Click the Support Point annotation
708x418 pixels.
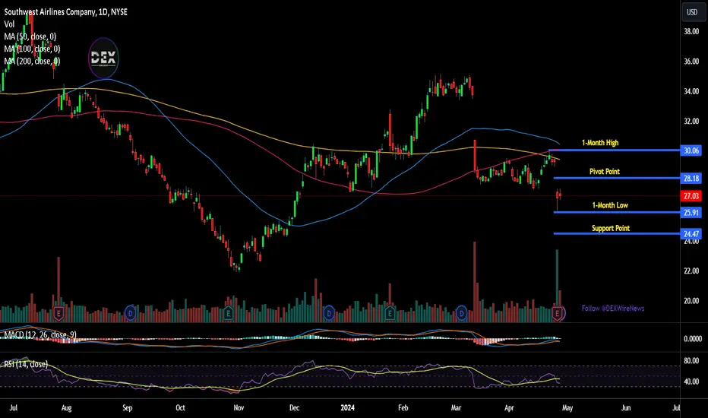click(x=611, y=228)
